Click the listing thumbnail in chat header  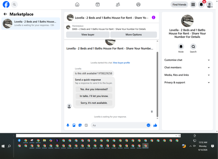(x=70, y=17)
